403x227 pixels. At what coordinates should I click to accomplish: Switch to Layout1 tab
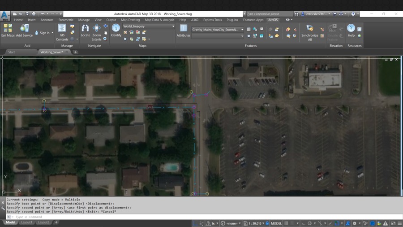[26, 222]
